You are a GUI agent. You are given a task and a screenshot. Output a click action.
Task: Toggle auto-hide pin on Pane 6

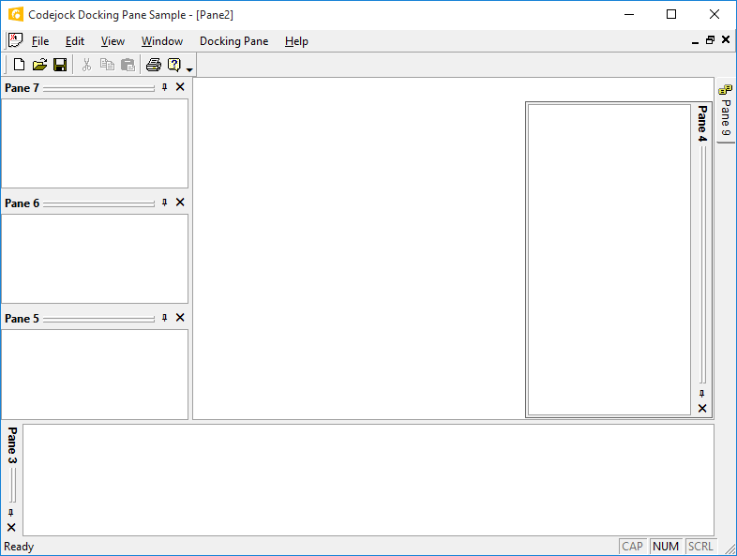point(164,203)
